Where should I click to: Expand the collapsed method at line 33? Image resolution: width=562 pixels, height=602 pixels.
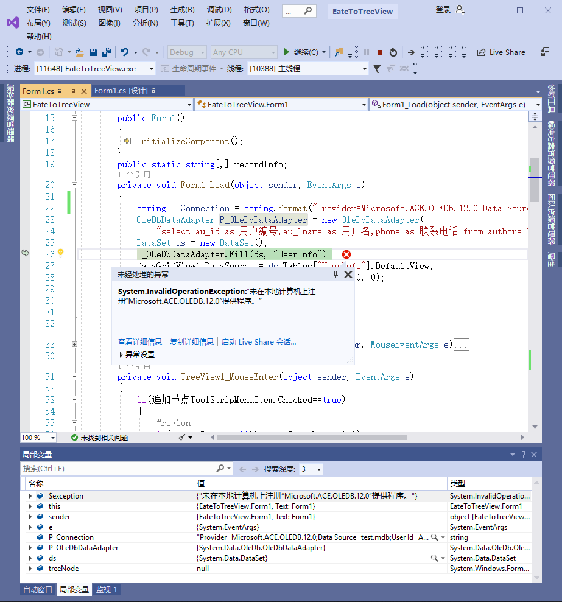(x=74, y=345)
